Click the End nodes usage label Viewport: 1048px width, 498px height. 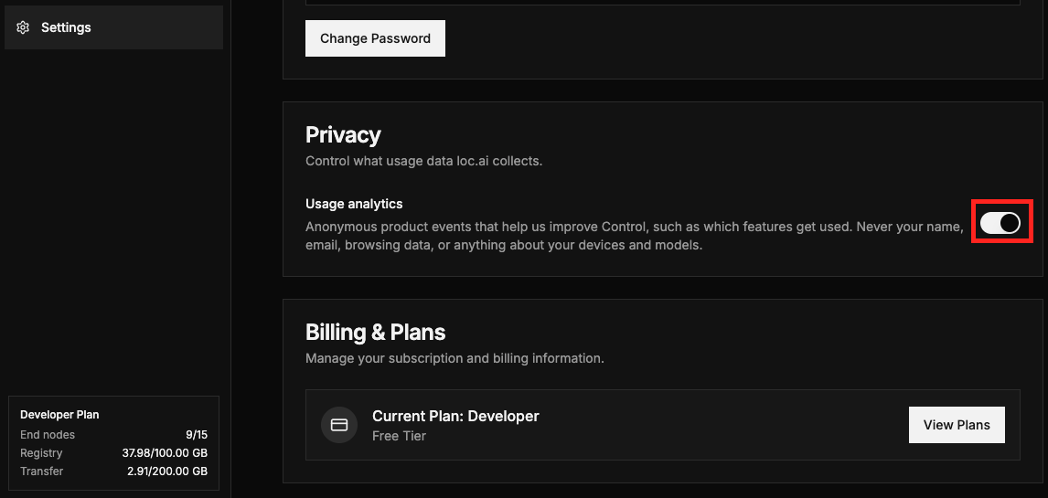point(48,435)
